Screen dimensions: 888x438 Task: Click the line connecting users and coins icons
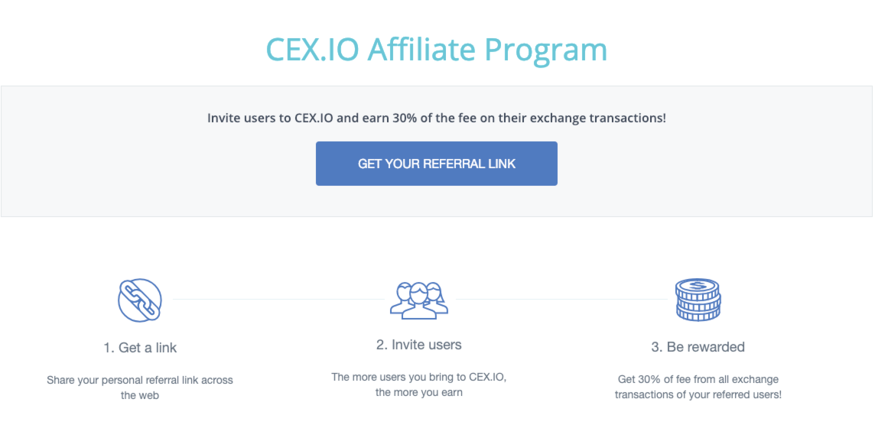(x=558, y=299)
